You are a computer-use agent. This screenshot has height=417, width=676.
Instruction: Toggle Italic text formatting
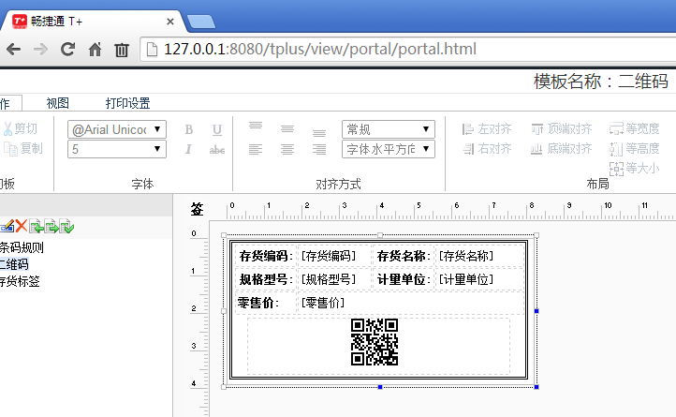pos(188,149)
